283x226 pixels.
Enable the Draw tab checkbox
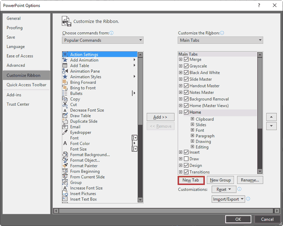pos(186,158)
